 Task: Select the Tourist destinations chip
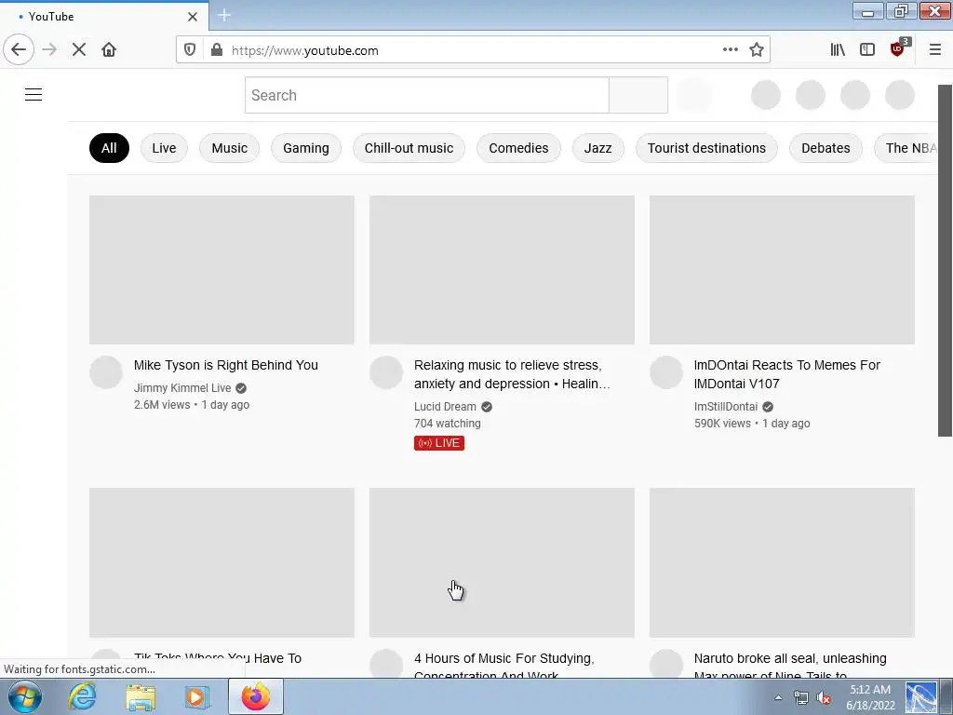point(706,148)
